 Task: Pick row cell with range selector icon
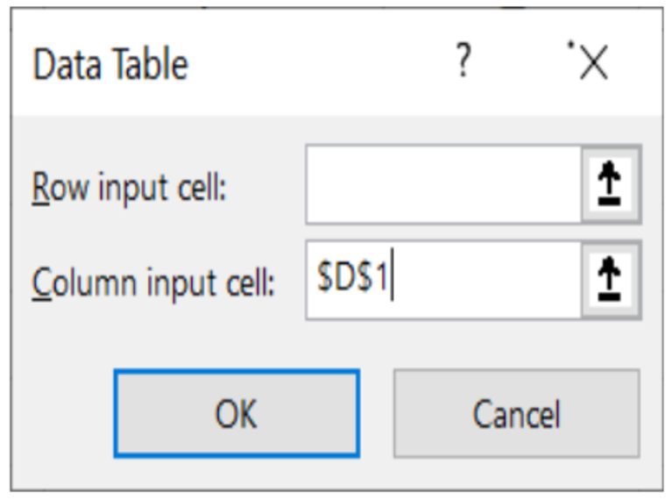coord(612,185)
